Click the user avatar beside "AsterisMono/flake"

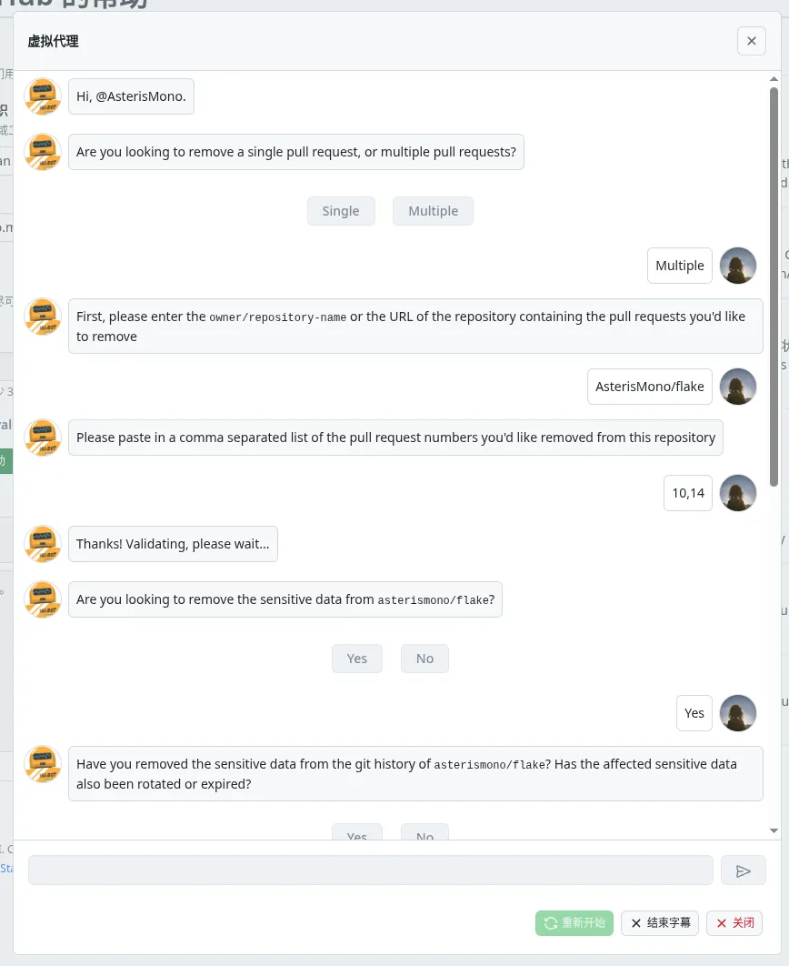tap(738, 387)
